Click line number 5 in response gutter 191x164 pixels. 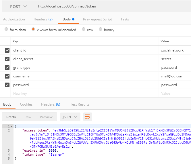[x=9, y=159]
